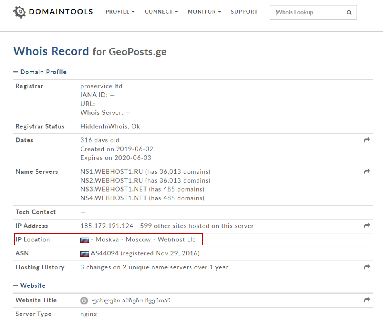383x318 pixels.
Task: Click the NS2.WEBHOST1.RU name server entry
Action: click(145, 181)
